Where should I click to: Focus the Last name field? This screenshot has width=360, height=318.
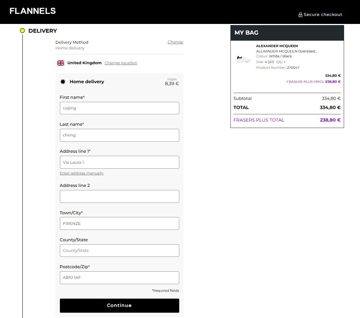pos(119,135)
